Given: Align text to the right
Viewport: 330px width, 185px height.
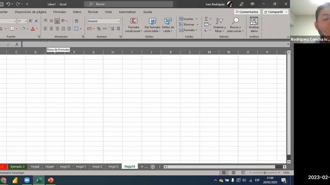Looking at the screenshot, I should coord(57,29).
